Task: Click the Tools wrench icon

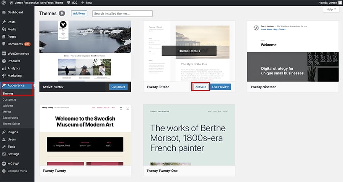Action: tap(4, 147)
